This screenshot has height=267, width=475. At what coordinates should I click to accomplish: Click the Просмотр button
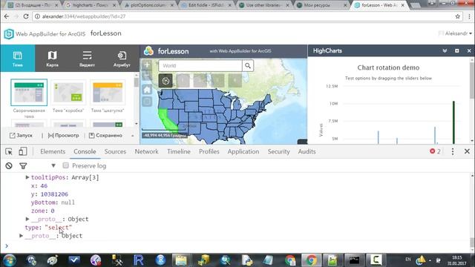point(64,135)
